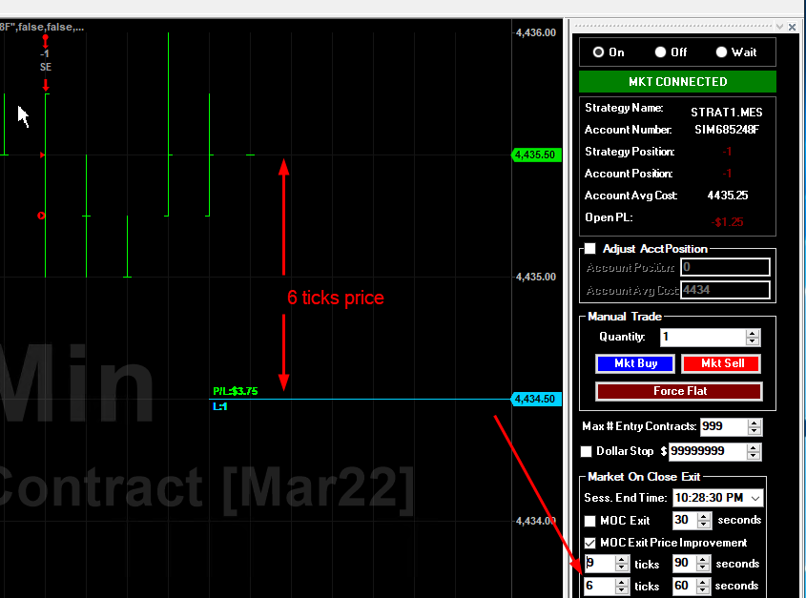Click the Mkt Buy button

(x=635, y=363)
